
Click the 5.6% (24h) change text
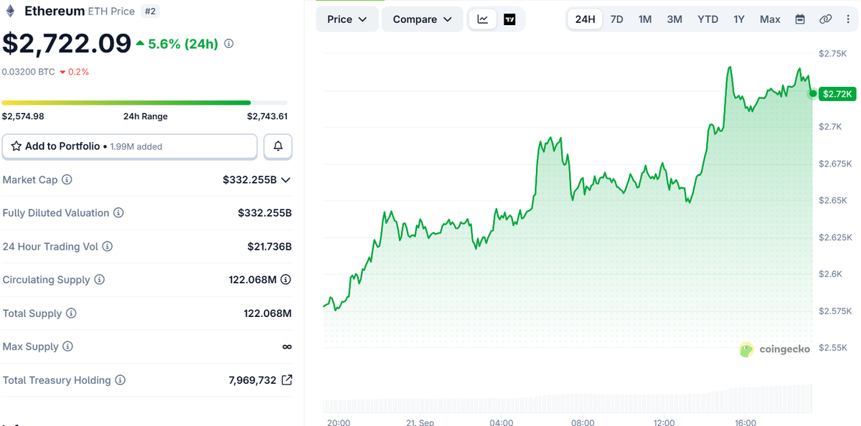[x=183, y=44]
